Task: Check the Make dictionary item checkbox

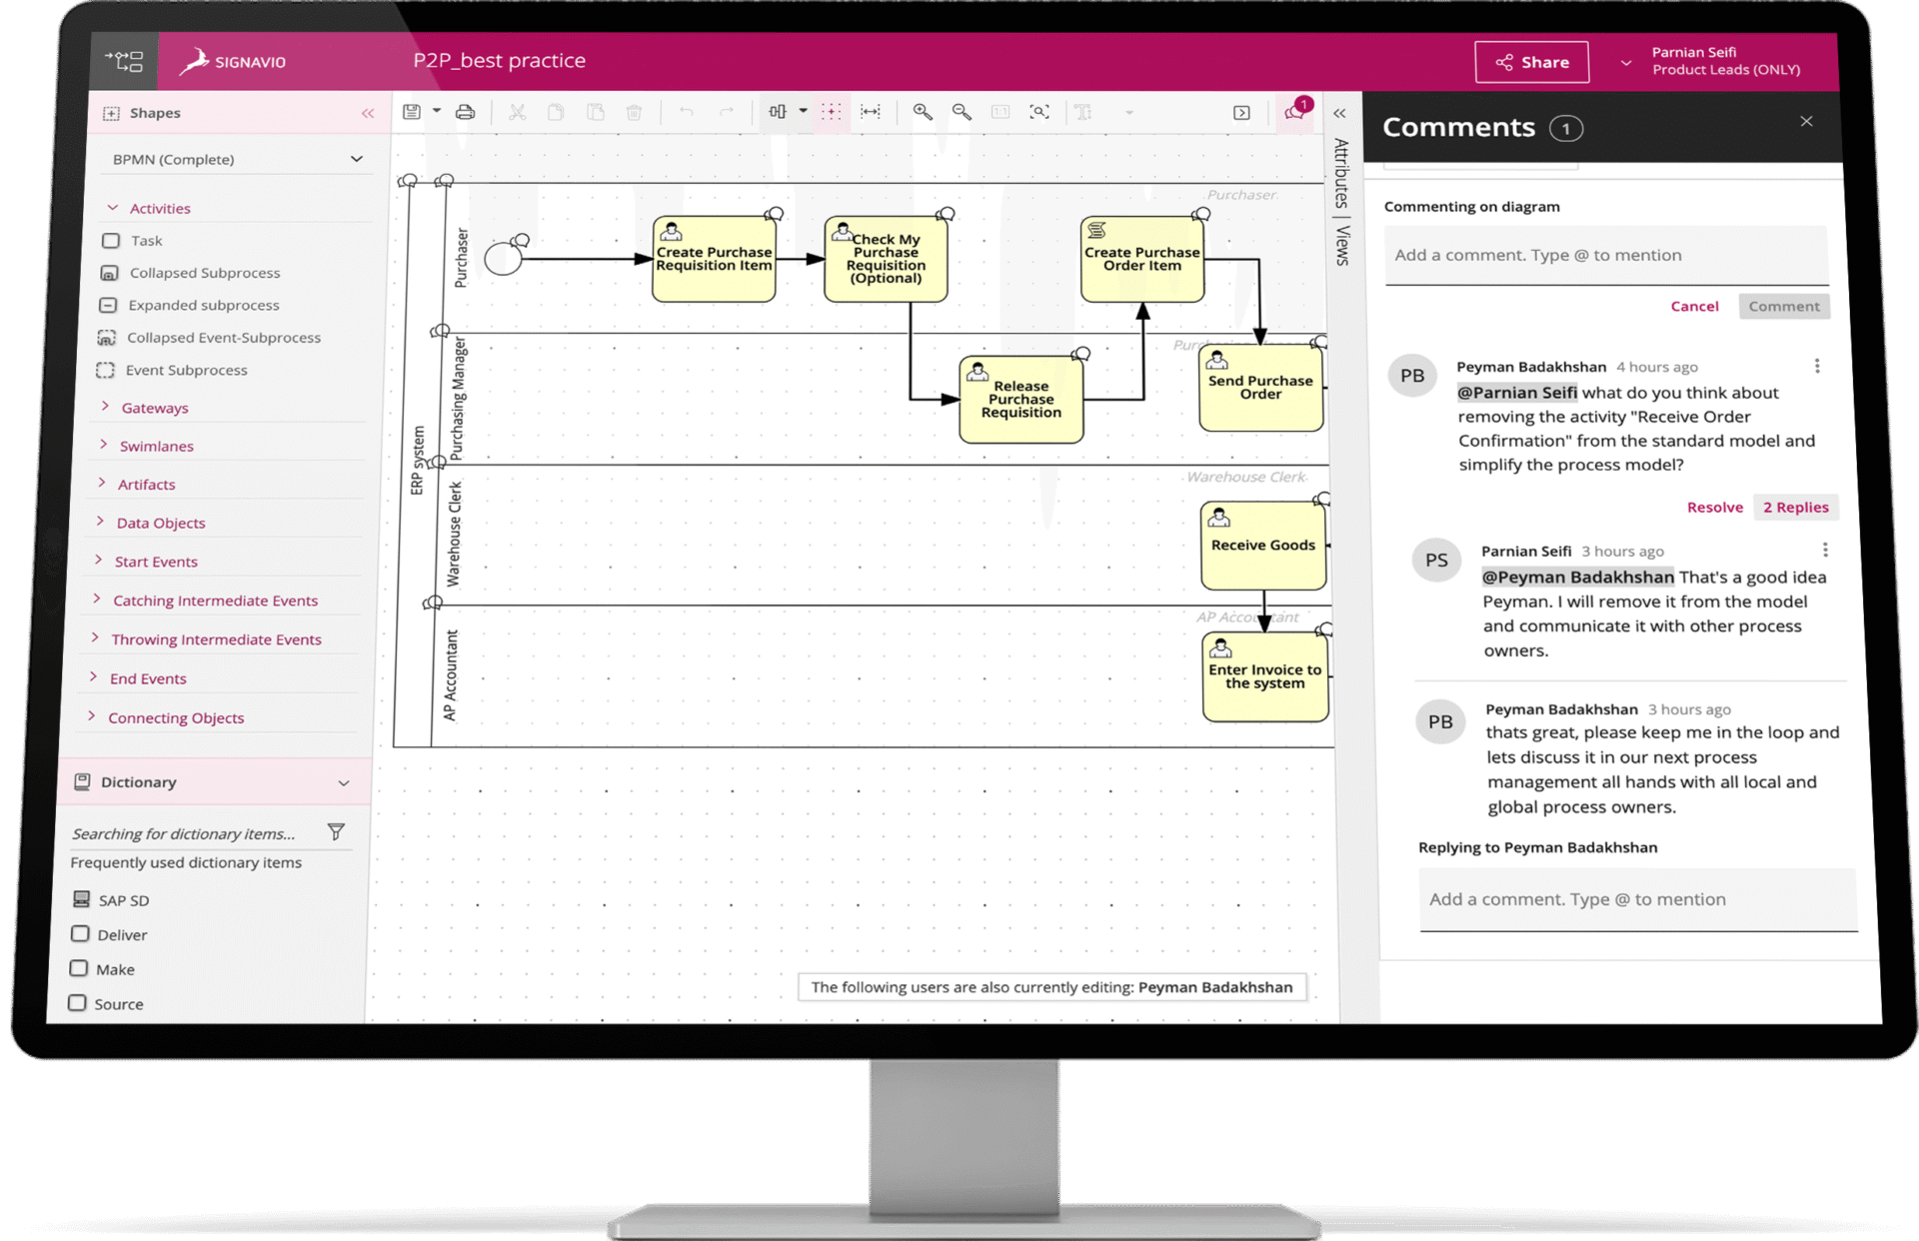Action: point(79,968)
